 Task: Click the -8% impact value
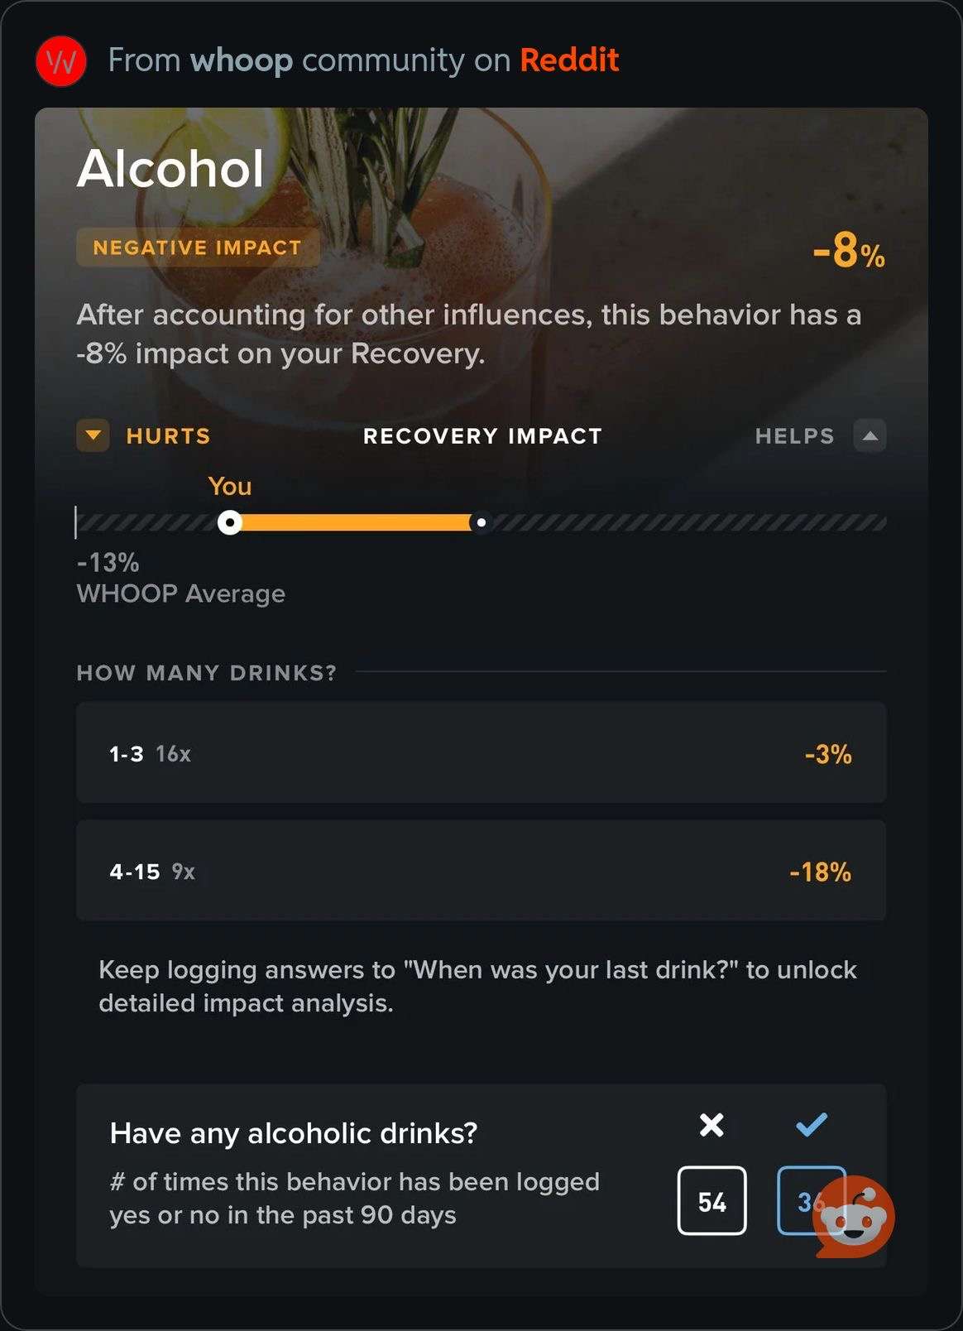[x=849, y=251]
